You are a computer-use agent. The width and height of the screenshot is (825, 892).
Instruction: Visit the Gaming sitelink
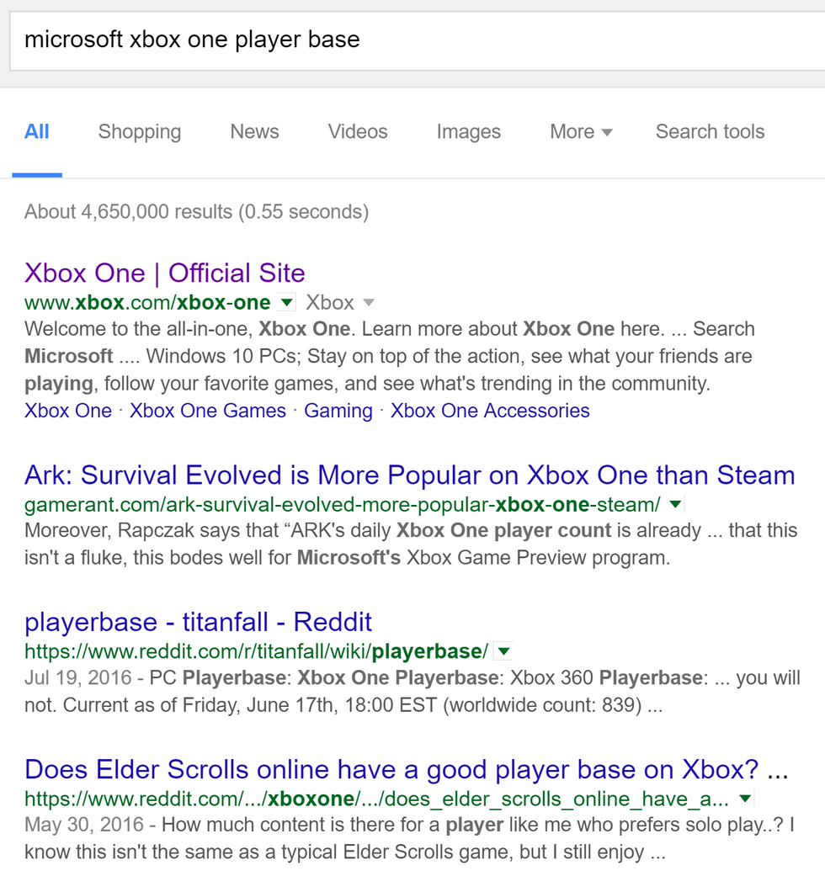pos(338,411)
